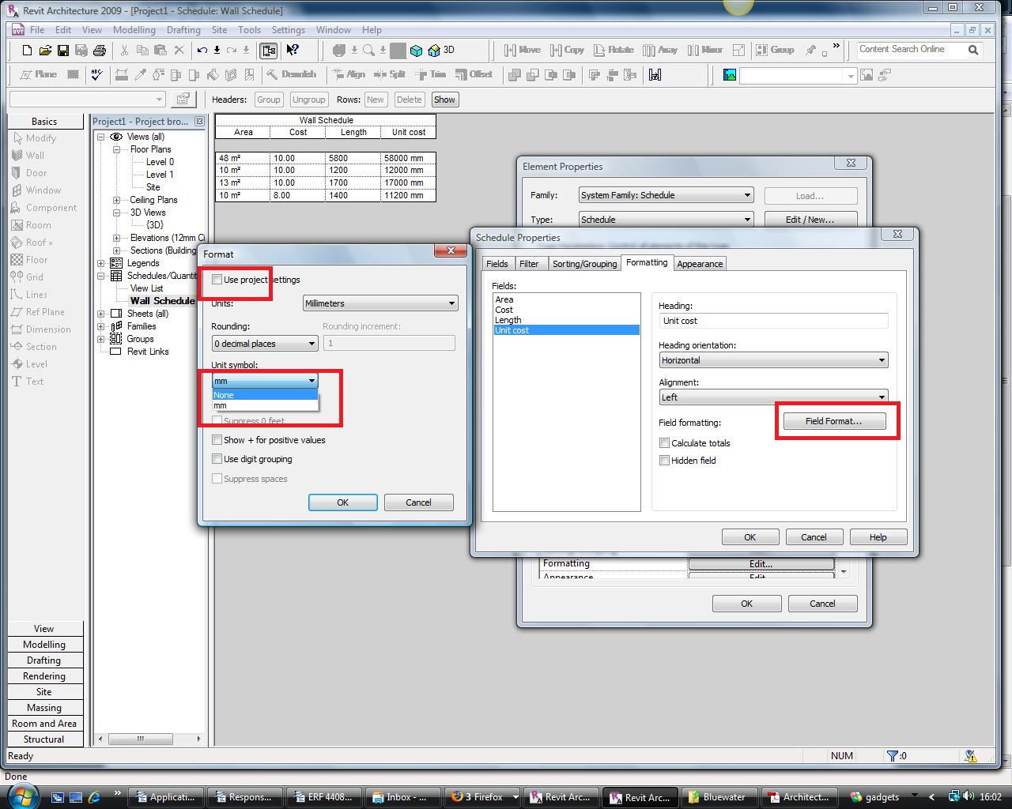
Task: Open the Family dropdown in Element Properties
Action: 666,195
